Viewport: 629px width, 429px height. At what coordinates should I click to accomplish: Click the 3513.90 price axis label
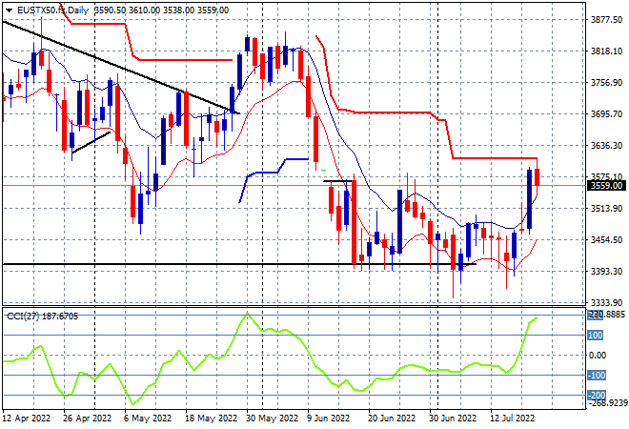pos(606,208)
